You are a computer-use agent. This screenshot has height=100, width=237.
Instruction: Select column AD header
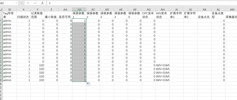[107, 10]
